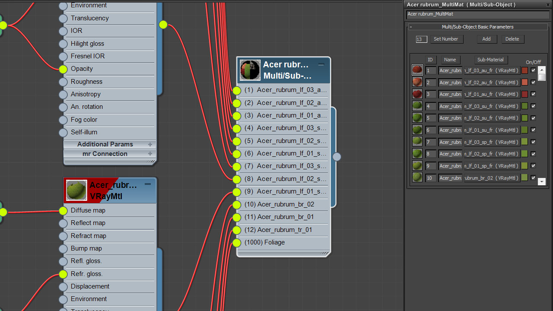Click output socket of the Multi/Sub-Object node

(337, 157)
